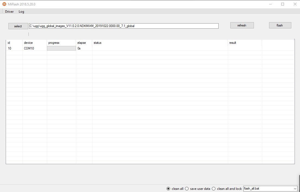300x192 pixels.
Task: Close the MiFlash window
Action: pyautogui.click(x=295, y=4)
